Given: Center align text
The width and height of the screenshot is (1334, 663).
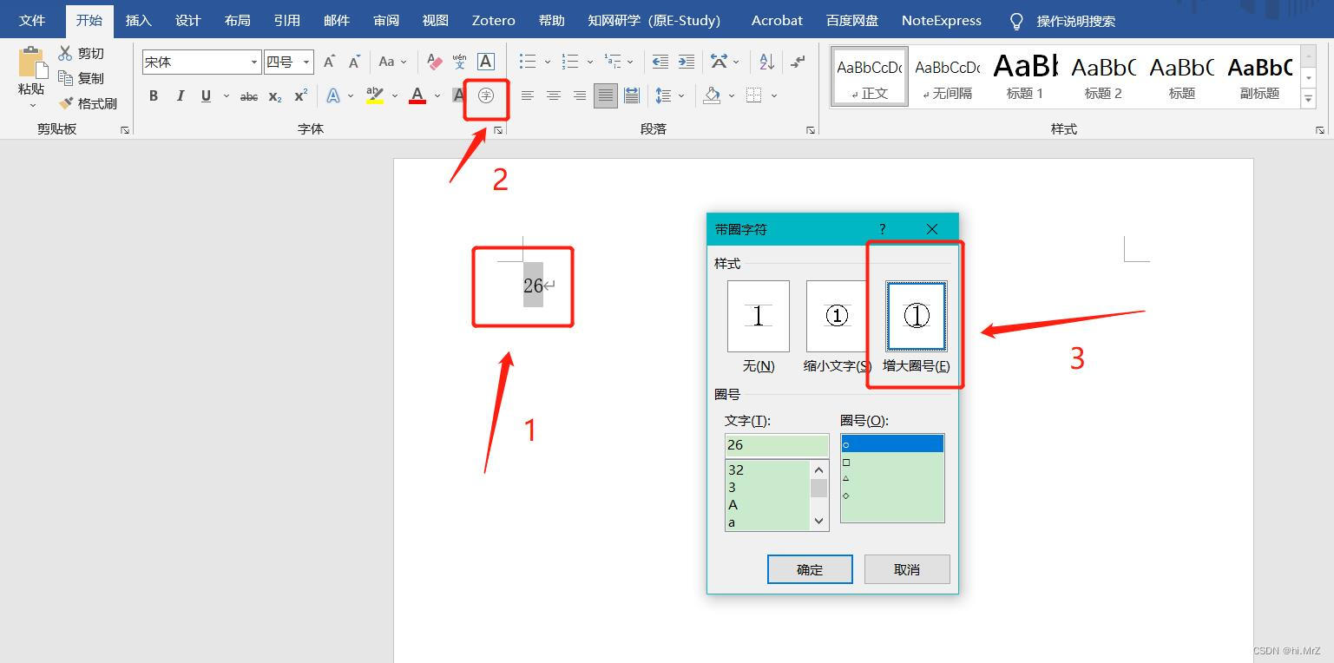Looking at the screenshot, I should (553, 95).
